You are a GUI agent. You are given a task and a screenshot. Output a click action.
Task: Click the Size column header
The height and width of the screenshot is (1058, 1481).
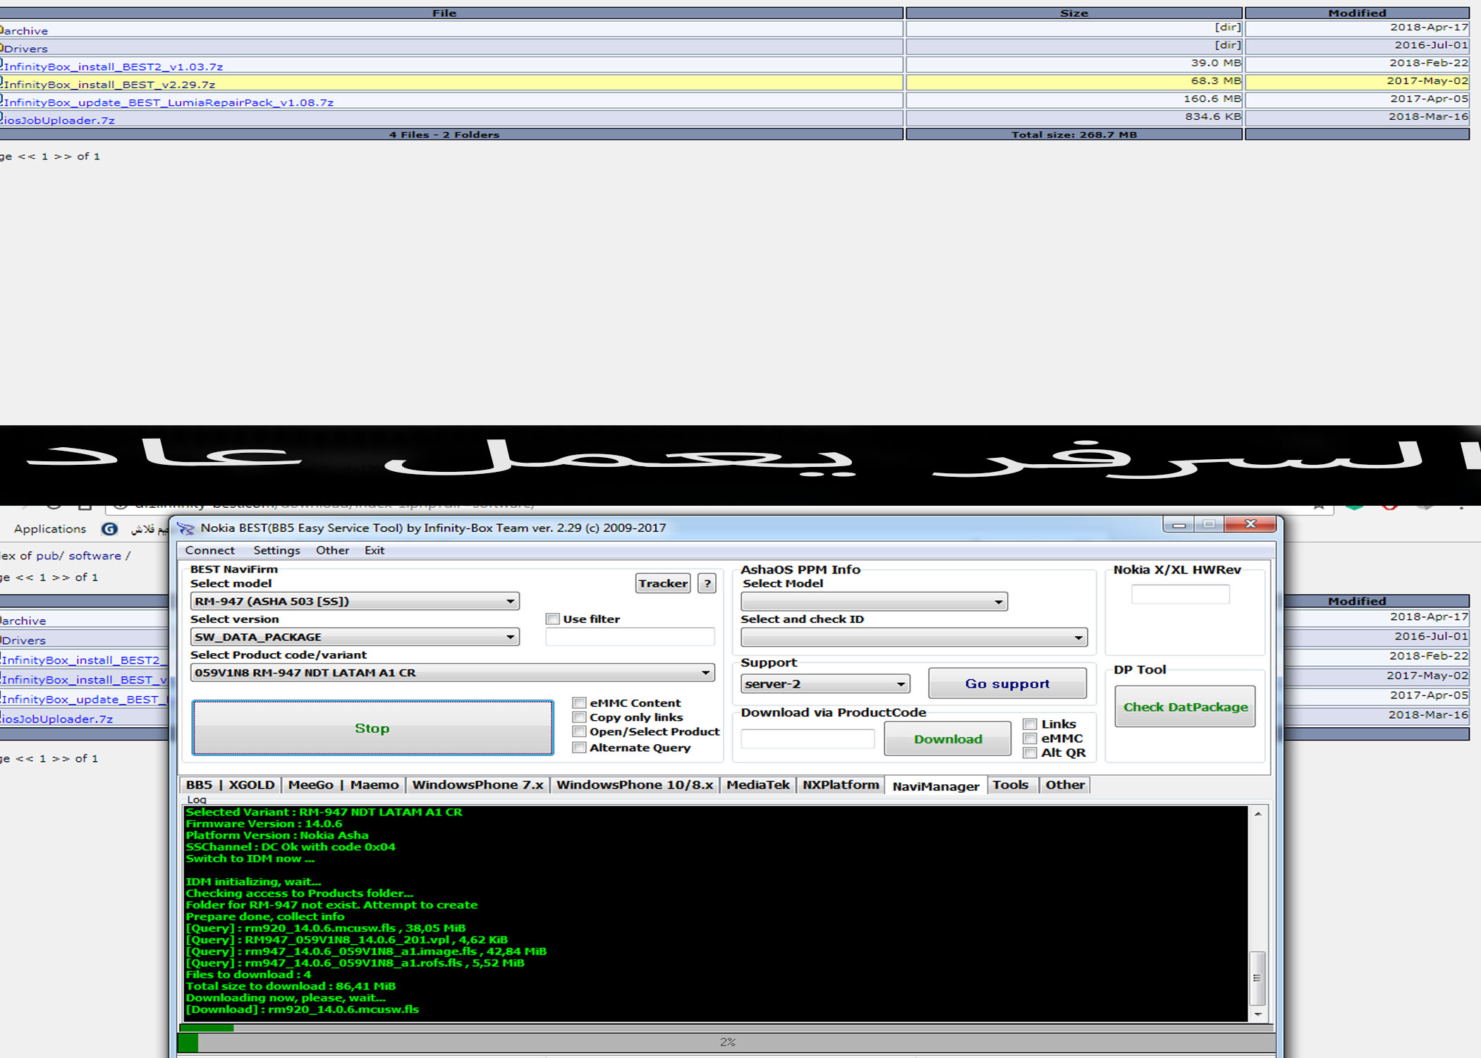point(1074,13)
